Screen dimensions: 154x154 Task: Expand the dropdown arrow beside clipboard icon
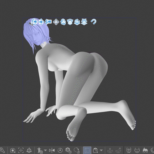tap(101, 150)
